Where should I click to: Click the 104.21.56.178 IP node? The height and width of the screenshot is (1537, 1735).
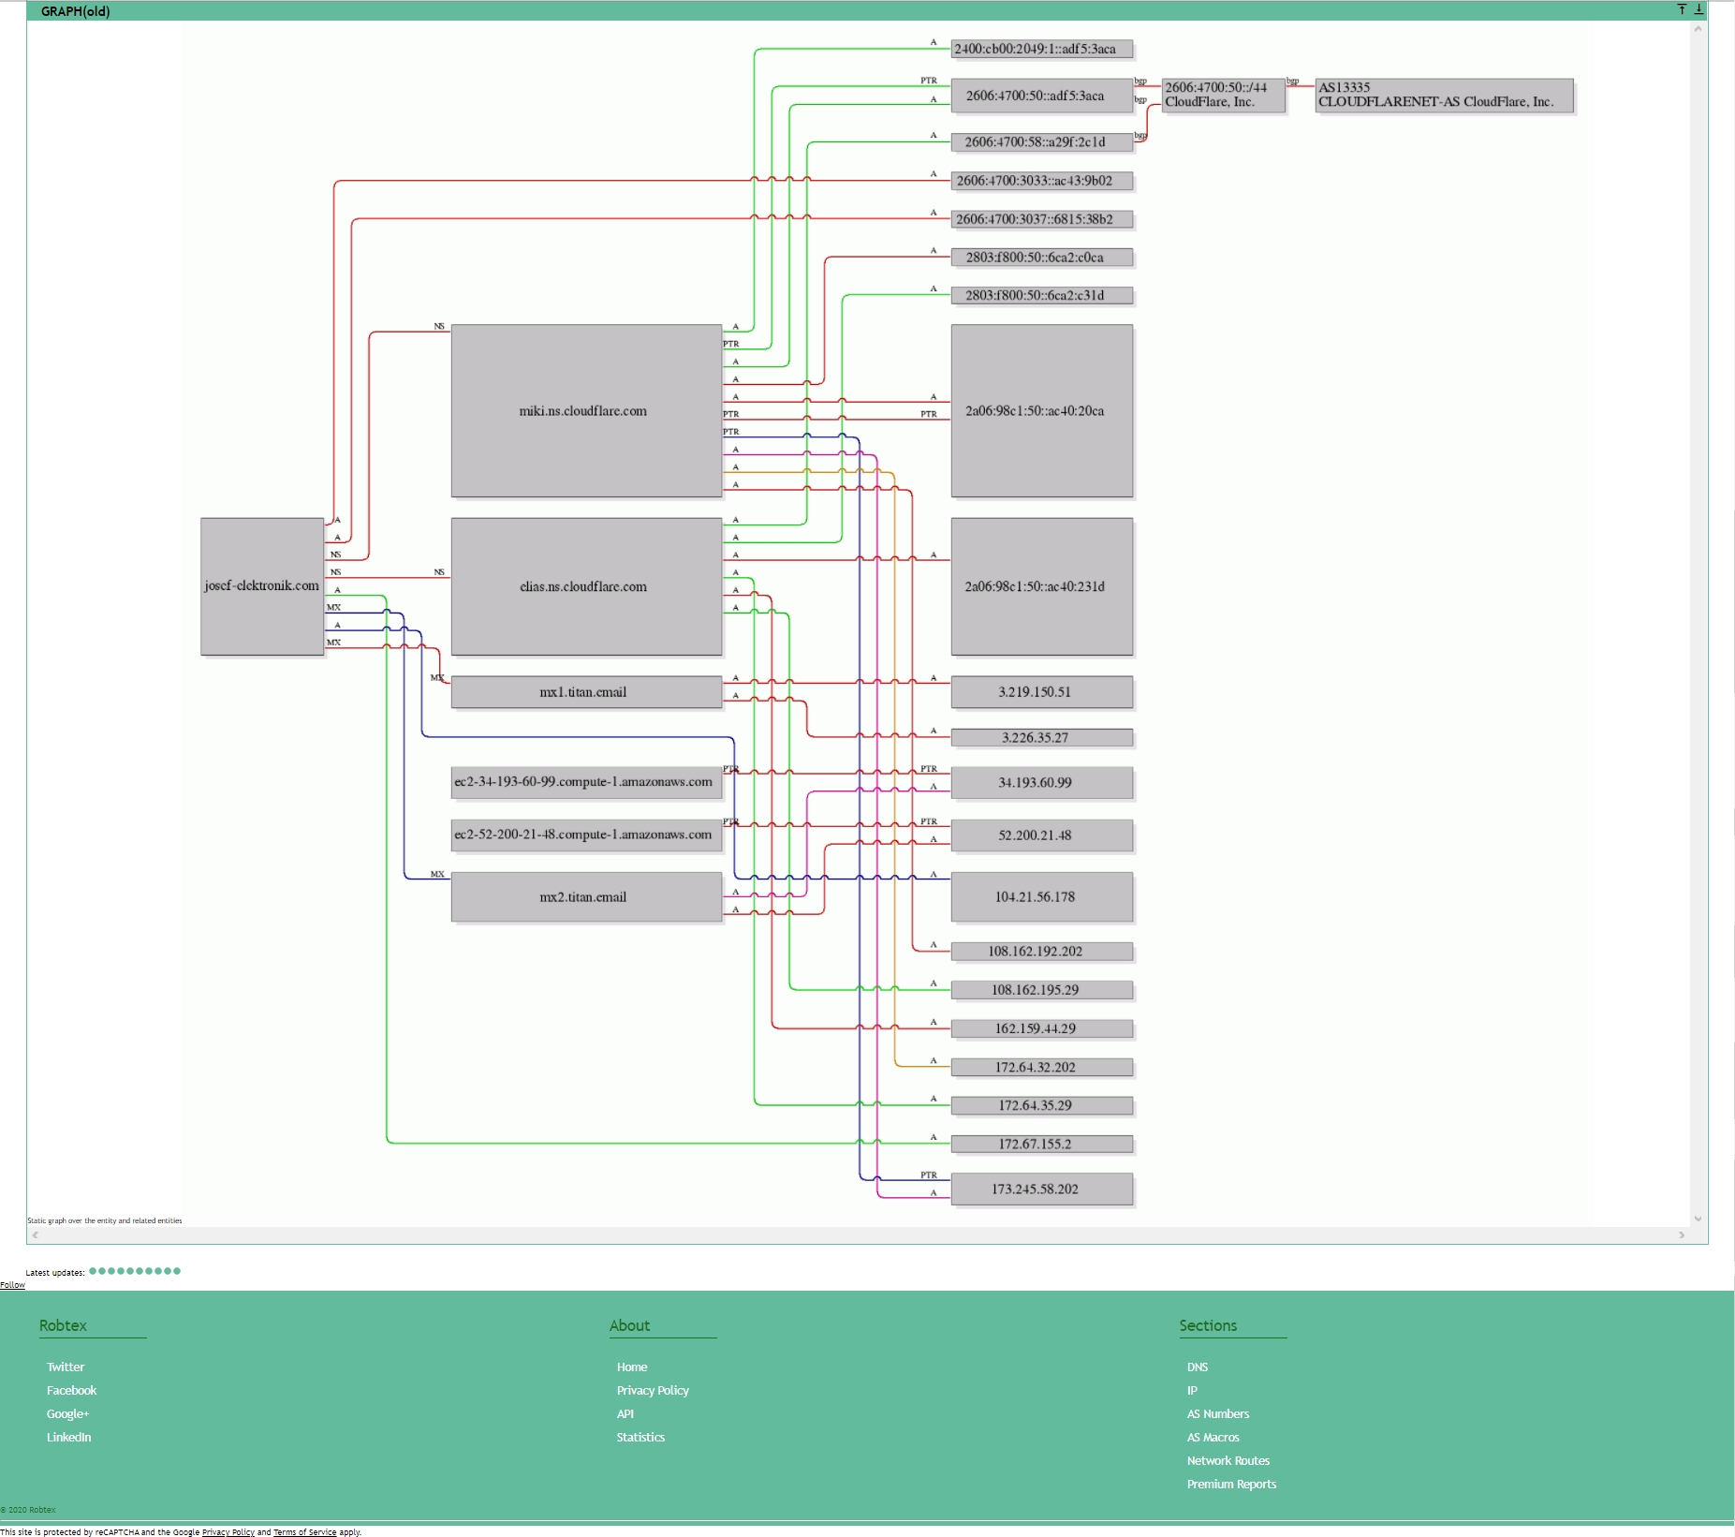(1042, 897)
